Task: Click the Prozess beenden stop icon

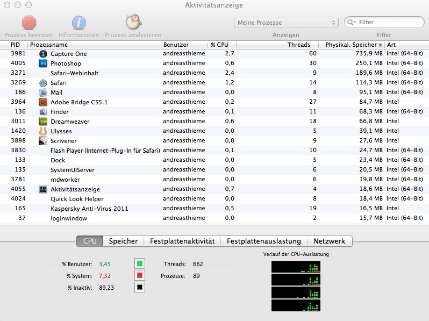Action: click(29, 23)
